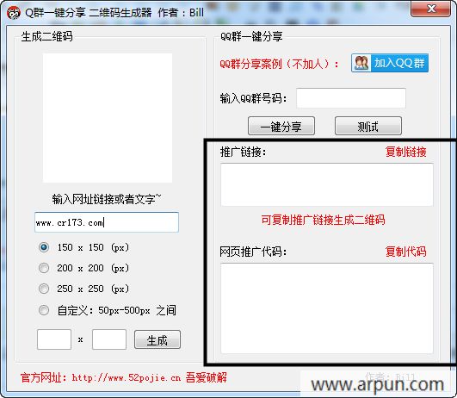Click the QQ群号码 input field

point(351,98)
